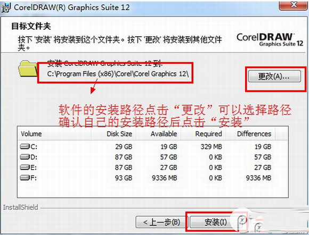Click the 29 GB disk size for C:
The width and height of the screenshot is (309, 235).
click(x=124, y=147)
